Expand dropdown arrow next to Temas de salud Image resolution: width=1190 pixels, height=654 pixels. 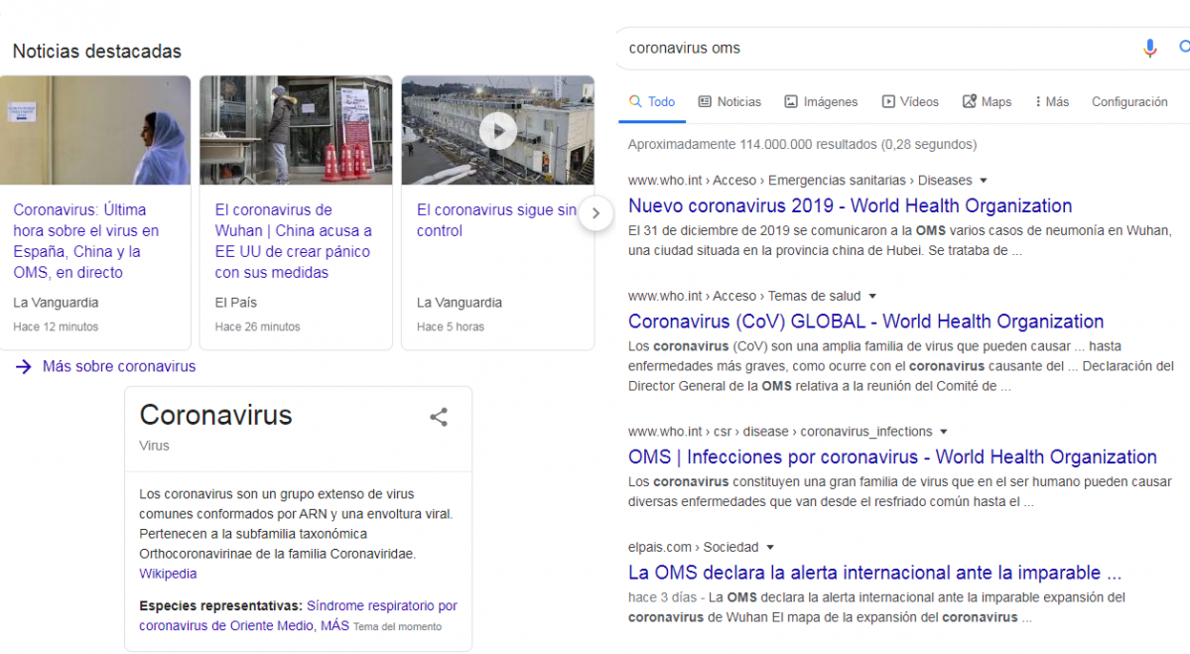tap(872, 296)
